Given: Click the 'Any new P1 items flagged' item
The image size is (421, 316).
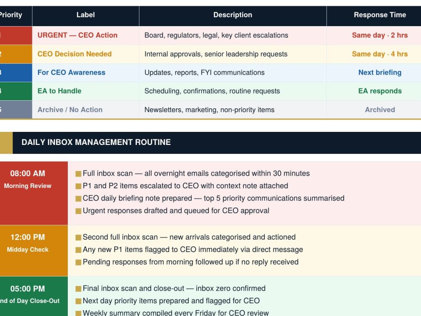Looking at the screenshot, I should click(193, 249).
